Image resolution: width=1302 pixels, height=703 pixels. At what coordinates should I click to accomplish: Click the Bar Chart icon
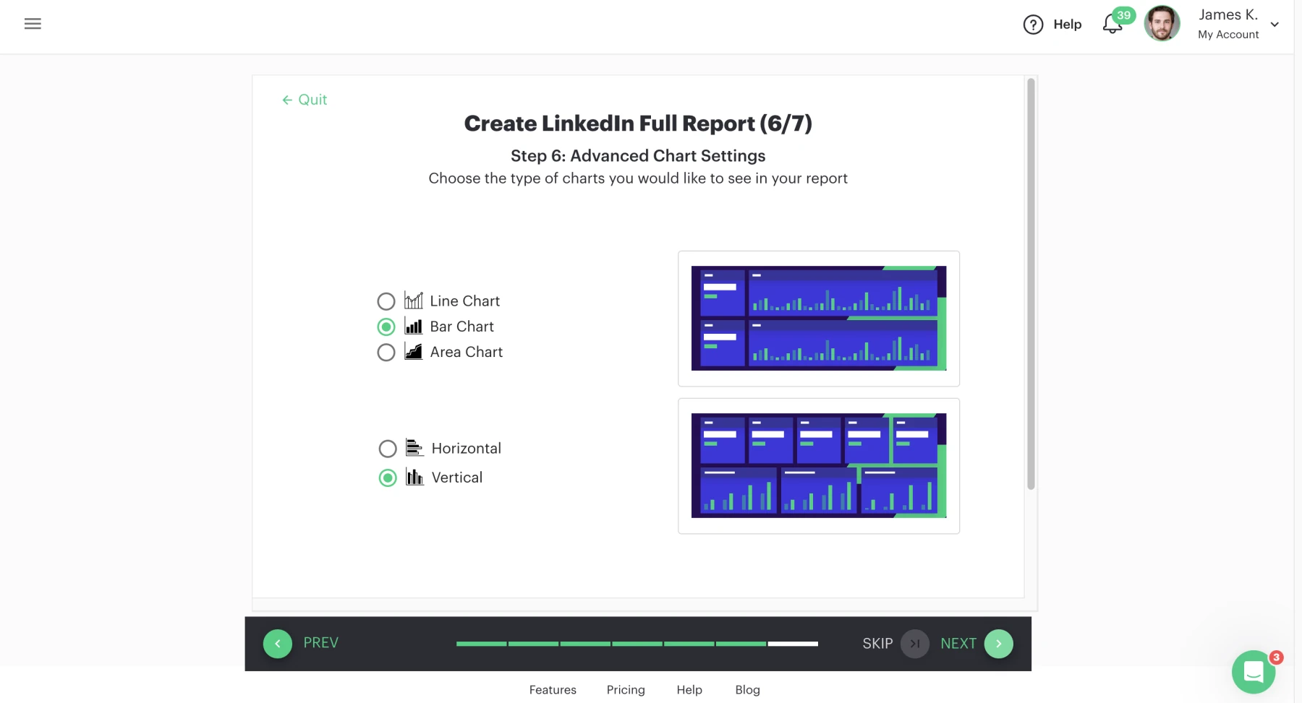point(414,326)
